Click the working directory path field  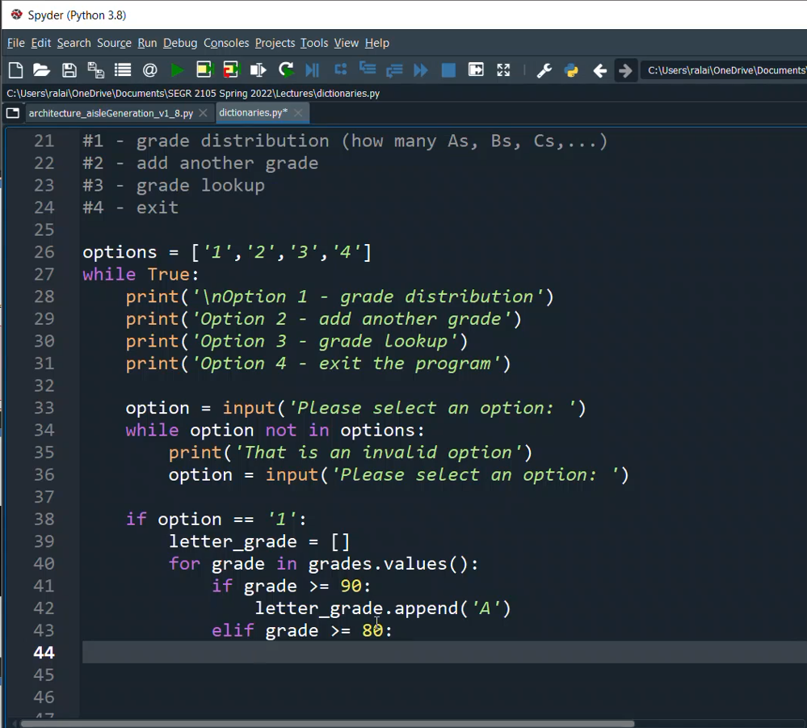click(725, 70)
